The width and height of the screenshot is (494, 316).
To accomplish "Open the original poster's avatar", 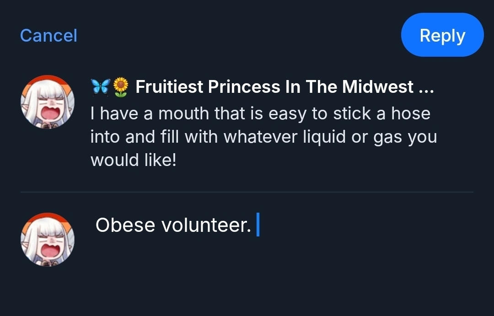I will pyautogui.click(x=48, y=102).
